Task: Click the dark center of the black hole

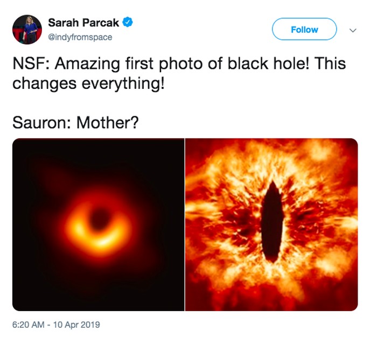Action: [x=99, y=219]
